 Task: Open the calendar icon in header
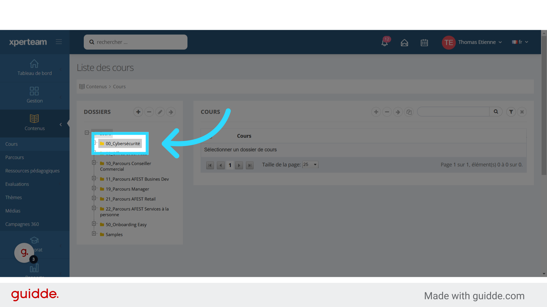(424, 43)
